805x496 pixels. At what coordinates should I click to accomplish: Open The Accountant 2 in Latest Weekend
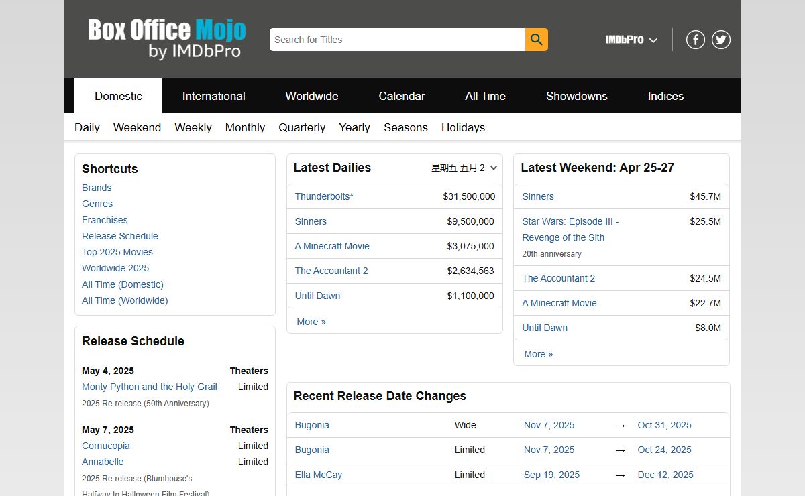tap(559, 278)
